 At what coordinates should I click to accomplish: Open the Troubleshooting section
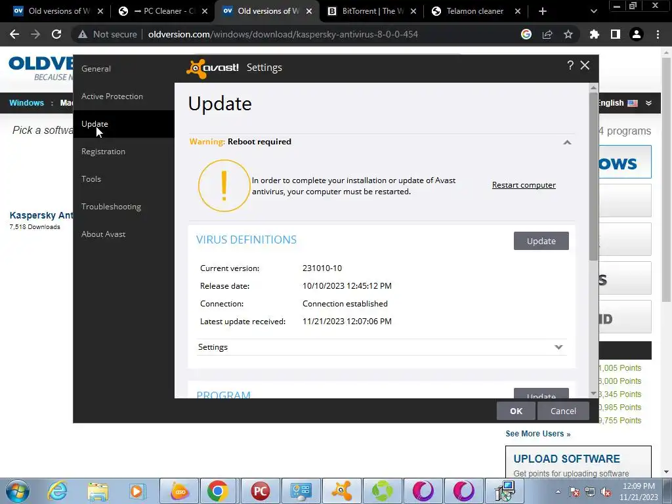click(123, 207)
